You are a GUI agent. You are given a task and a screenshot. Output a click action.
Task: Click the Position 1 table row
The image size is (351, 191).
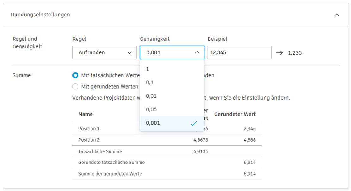tap(87, 129)
